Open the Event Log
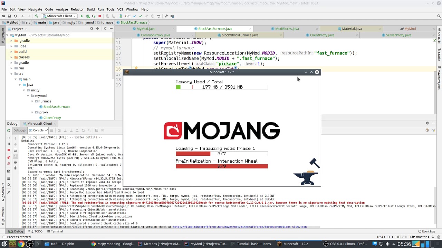Image resolution: width=442 pixels, height=248 pixels. 426,231
